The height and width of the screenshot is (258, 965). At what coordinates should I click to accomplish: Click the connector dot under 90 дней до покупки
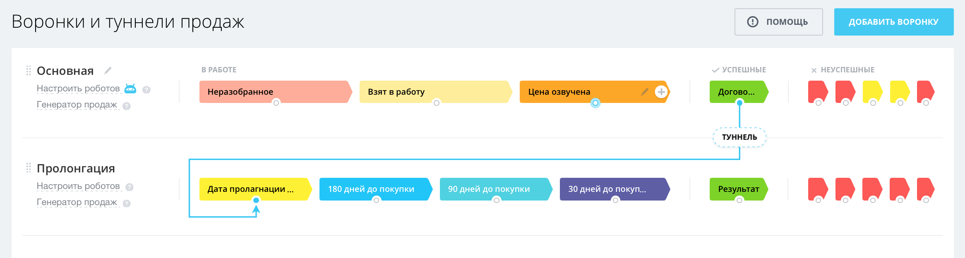[497, 200]
